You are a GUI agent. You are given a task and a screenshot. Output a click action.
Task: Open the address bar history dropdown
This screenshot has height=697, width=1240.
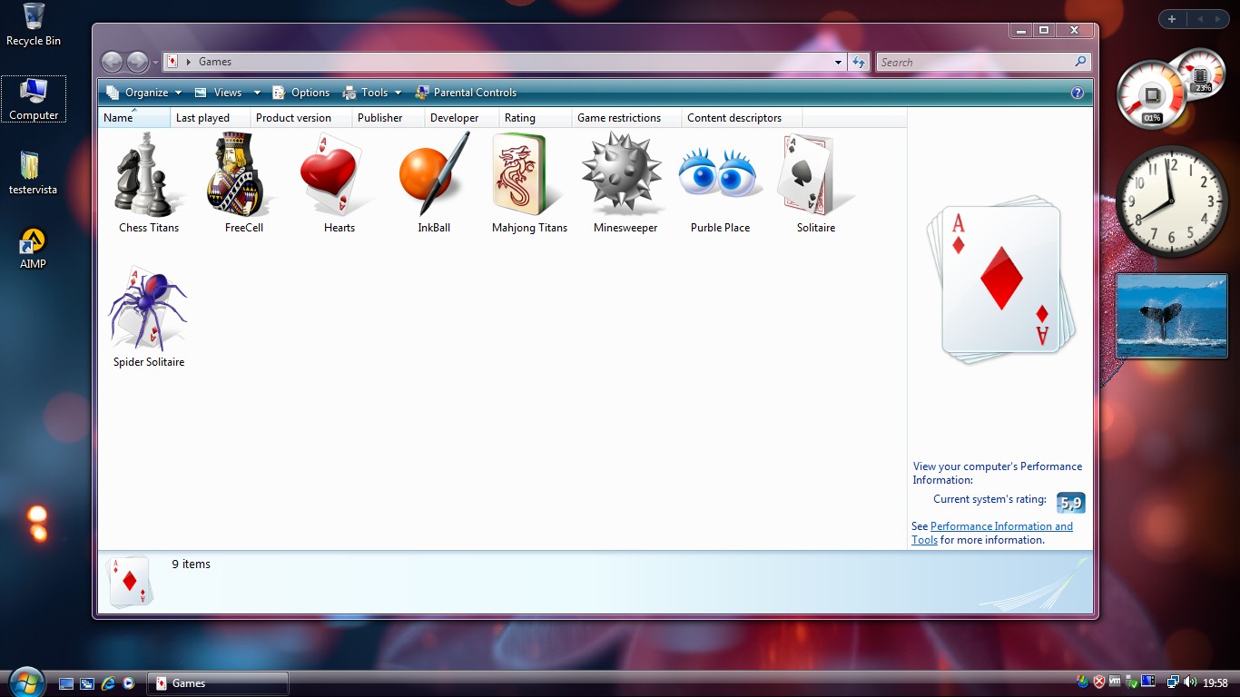coord(838,62)
